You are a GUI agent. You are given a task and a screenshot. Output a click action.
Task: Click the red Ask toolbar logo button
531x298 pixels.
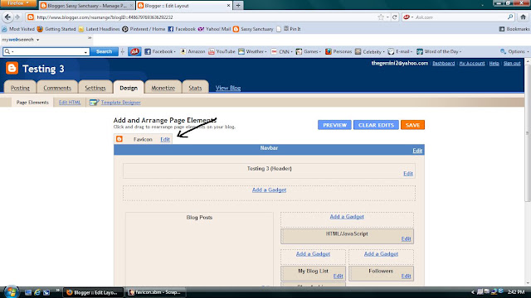tap(134, 51)
